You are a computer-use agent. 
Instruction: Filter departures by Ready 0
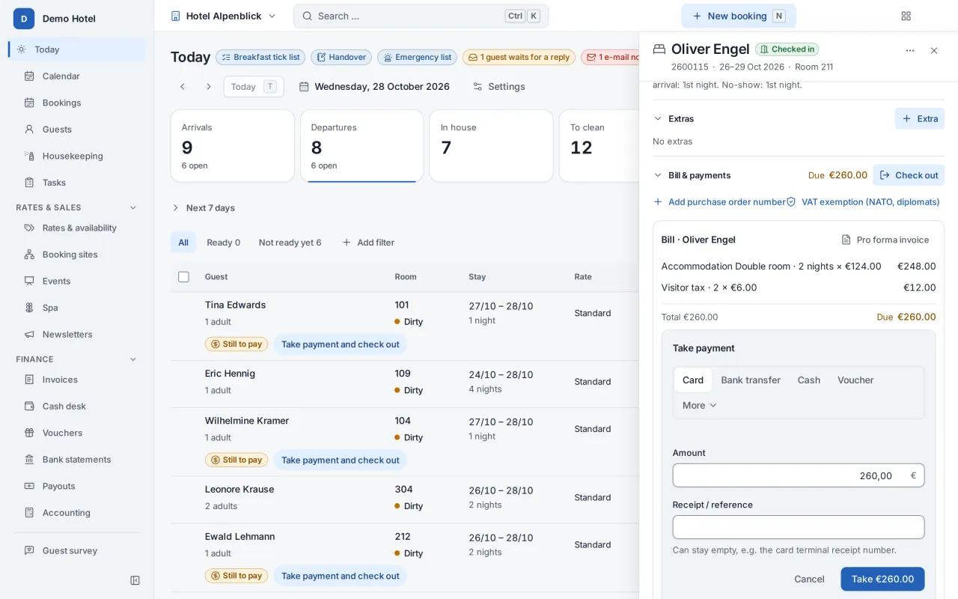(x=223, y=242)
